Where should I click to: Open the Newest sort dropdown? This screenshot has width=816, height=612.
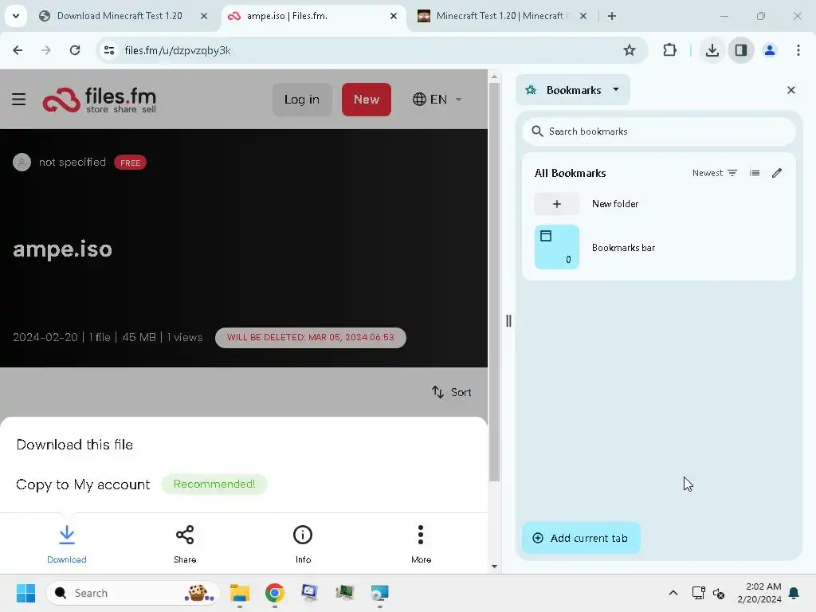[x=715, y=173]
